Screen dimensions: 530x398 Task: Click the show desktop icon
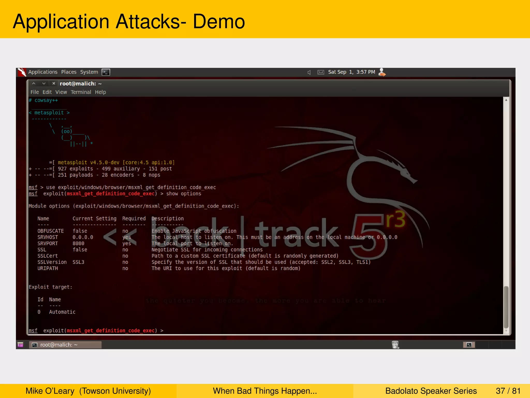(20, 345)
